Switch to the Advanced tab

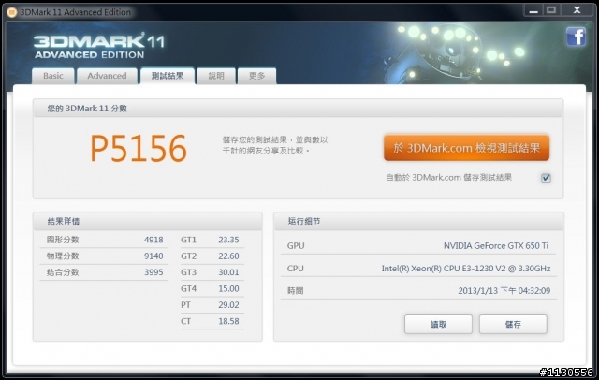pos(107,76)
